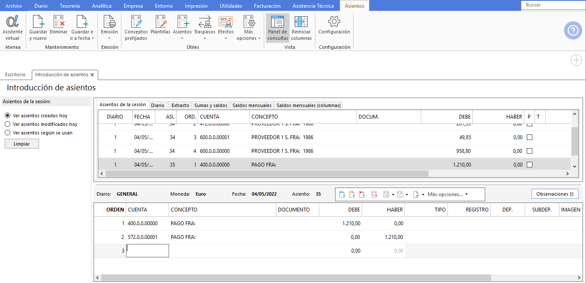This screenshot has height=283, width=586.
Task: Open the Asistente virtual Atenea
Action: (x=12, y=28)
